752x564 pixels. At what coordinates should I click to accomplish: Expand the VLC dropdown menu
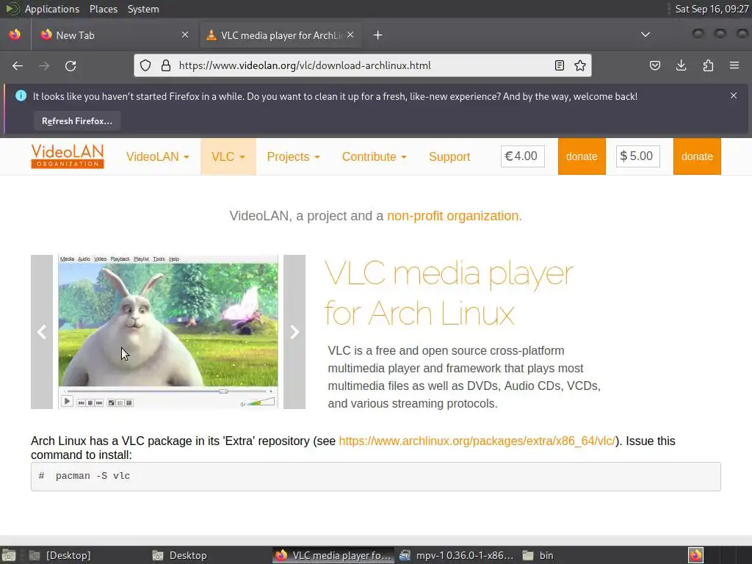pyautogui.click(x=228, y=157)
